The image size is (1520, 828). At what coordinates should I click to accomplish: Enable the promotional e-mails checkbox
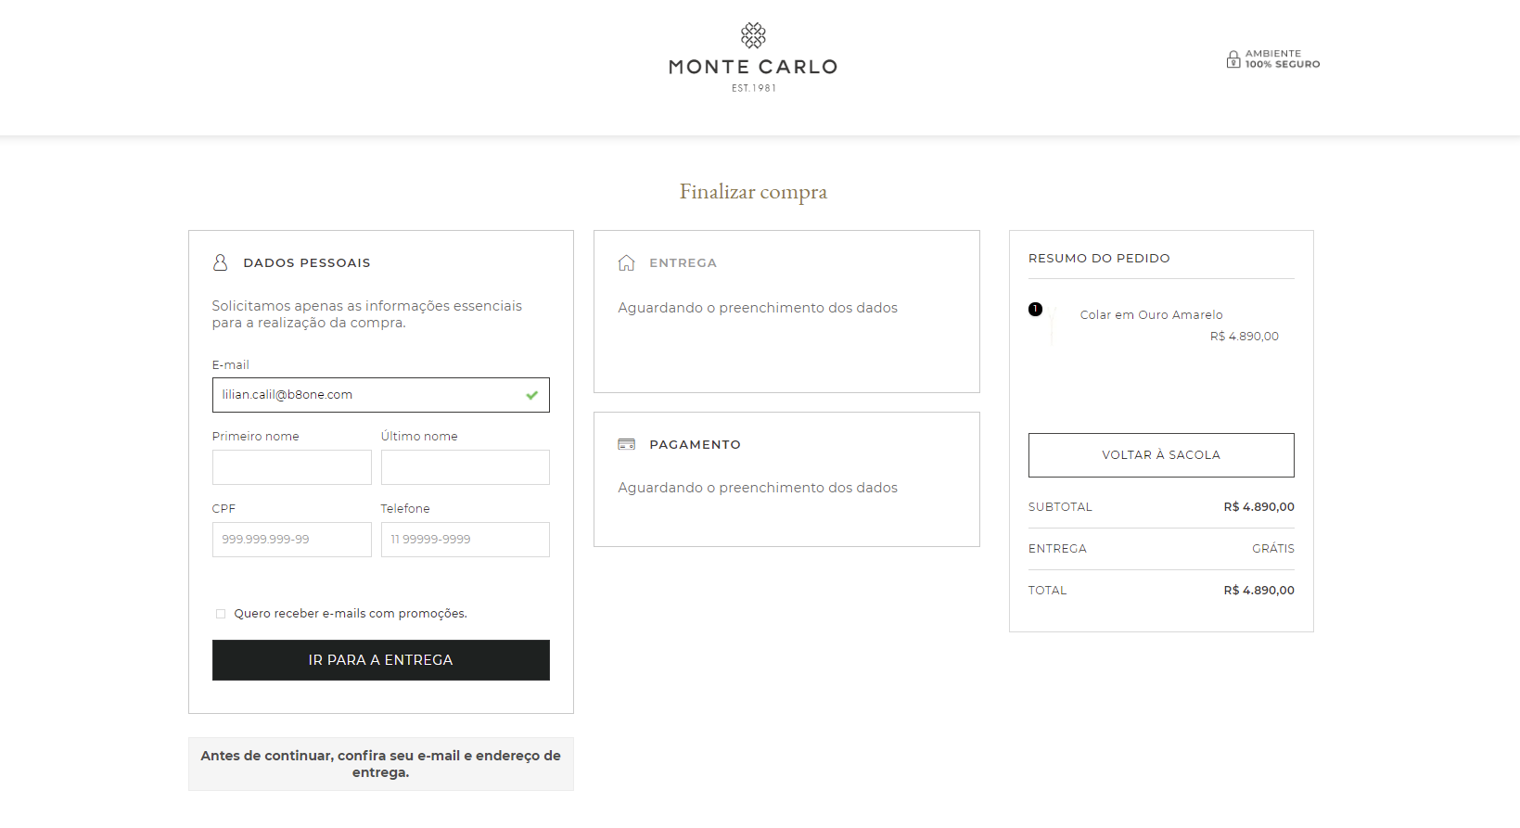tap(221, 614)
